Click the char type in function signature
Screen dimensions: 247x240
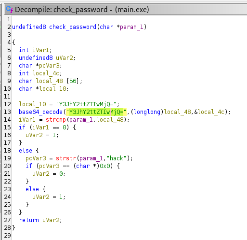[106, 27]
